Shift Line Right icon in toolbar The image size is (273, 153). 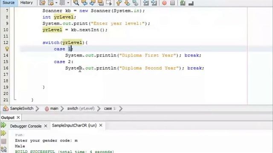154,3
